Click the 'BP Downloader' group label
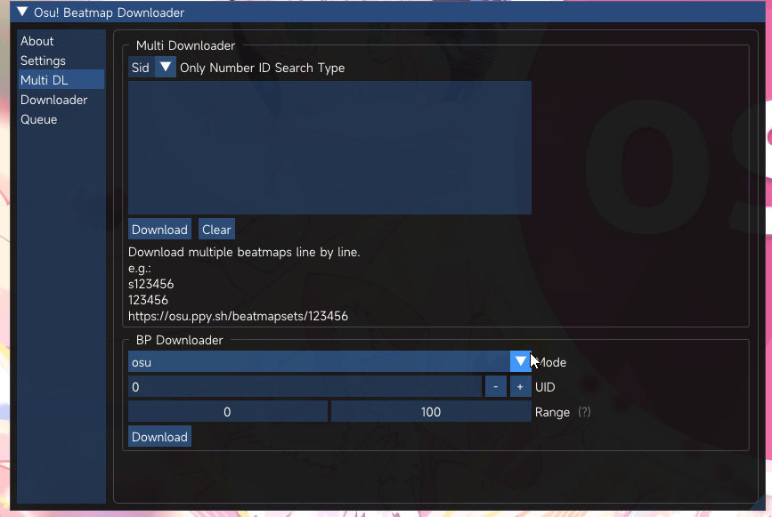772x517 pixels. pos(179,340)
